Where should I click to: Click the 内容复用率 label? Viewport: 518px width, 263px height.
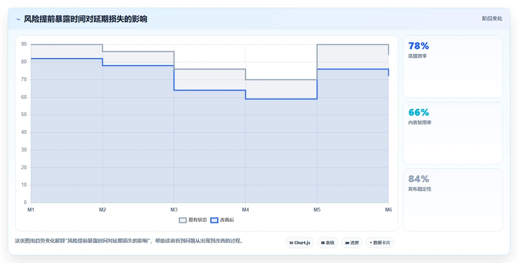[420, 123]
